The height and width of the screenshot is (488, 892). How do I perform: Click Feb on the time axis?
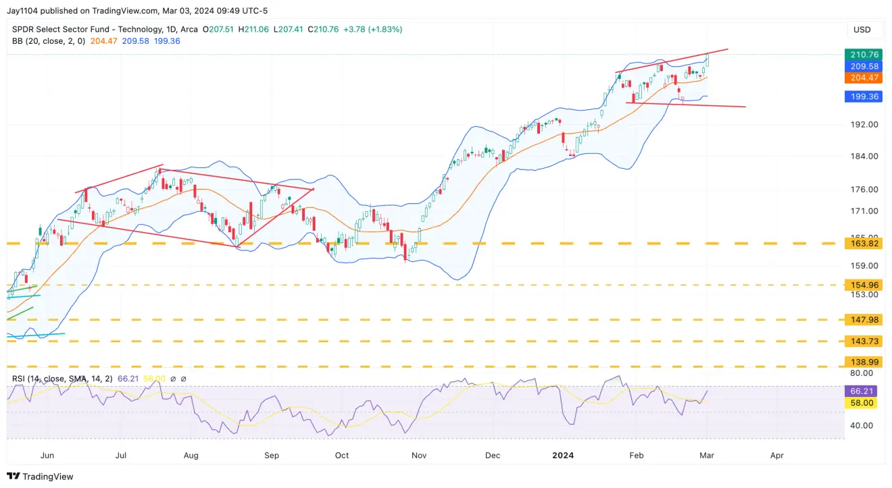click(637, 456)
